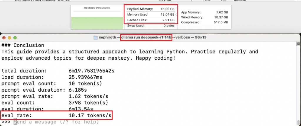Click the 'Wired Memory:' row showing 10.37 GB
301x126 pixels.
point(205,17)
